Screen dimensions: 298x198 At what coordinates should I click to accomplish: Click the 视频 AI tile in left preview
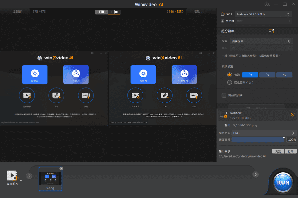click(76, 74)
